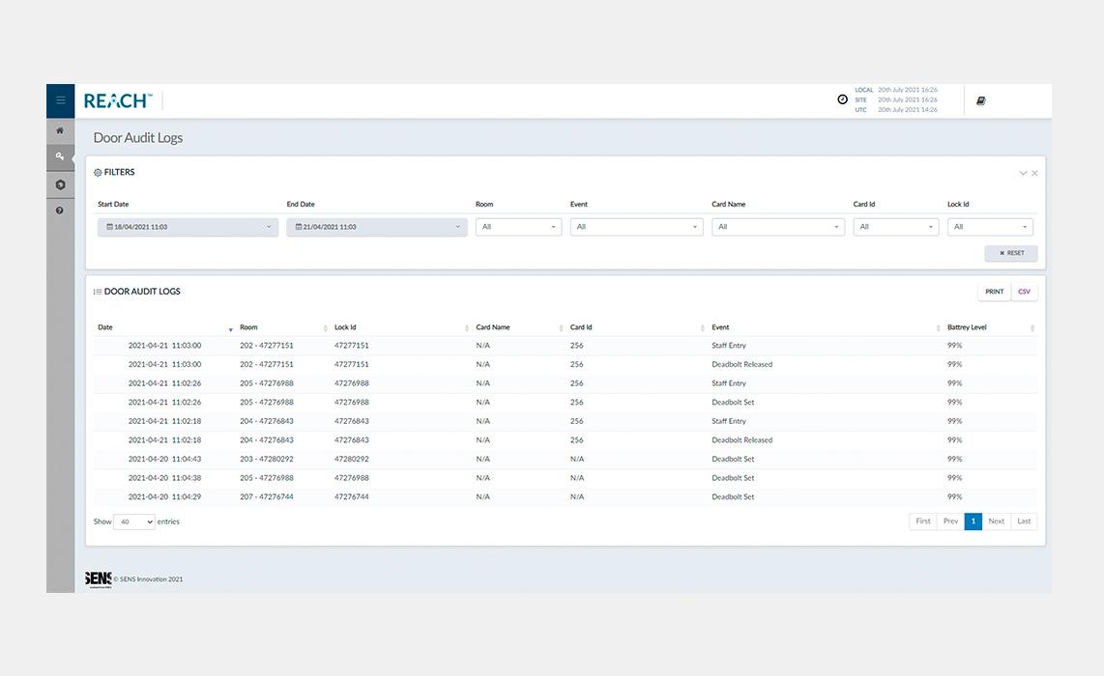Go to the Next page
This screenshot has height=676, width=1104.
click(x=997, y=521)
